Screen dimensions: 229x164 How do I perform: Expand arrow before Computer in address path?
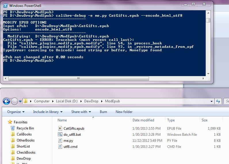[30, 101]
